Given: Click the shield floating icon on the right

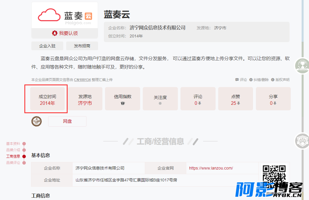Looking at the screenshot, I should [x=302, y=141].
